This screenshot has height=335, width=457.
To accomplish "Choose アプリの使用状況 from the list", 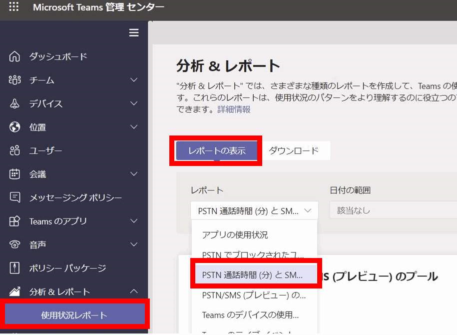I will coord(235,234).
